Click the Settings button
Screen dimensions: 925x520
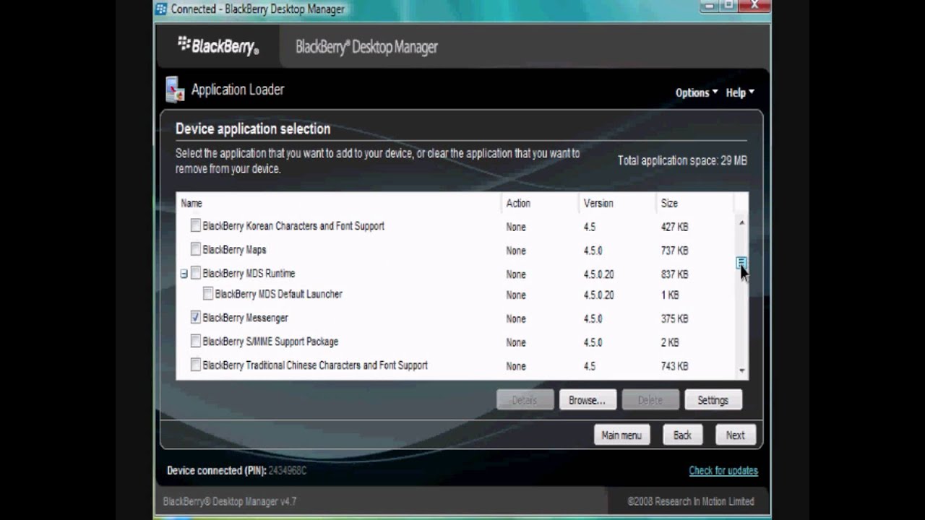713,400
